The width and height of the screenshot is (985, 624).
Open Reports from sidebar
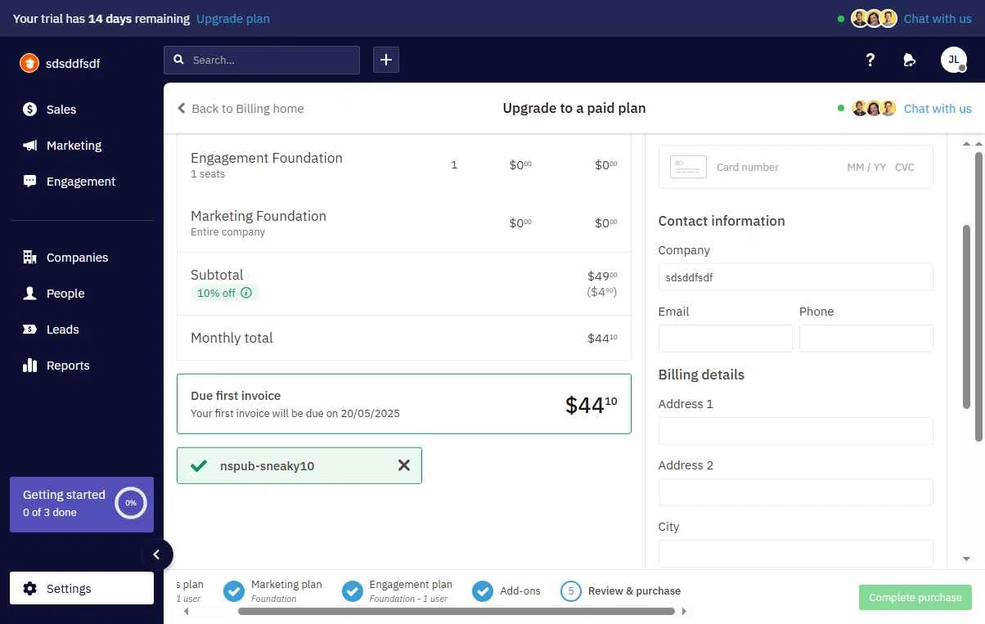[56, 366]
